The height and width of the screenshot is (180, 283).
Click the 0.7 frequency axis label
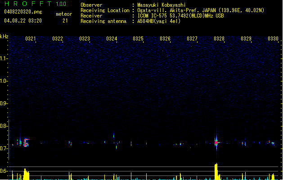pyautogui.click(x=3, y=148)
